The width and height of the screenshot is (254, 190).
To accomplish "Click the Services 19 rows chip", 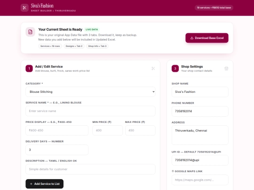I will (50, 46).
